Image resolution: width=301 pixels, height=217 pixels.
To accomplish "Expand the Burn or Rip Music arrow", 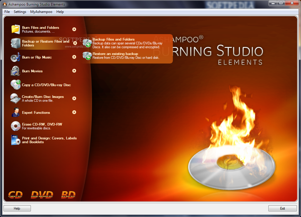I will 74,57.
